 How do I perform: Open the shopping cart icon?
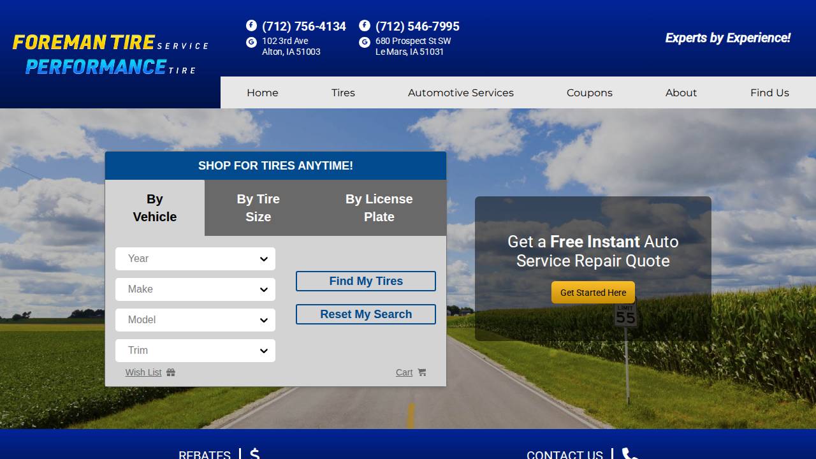(423, 372)
